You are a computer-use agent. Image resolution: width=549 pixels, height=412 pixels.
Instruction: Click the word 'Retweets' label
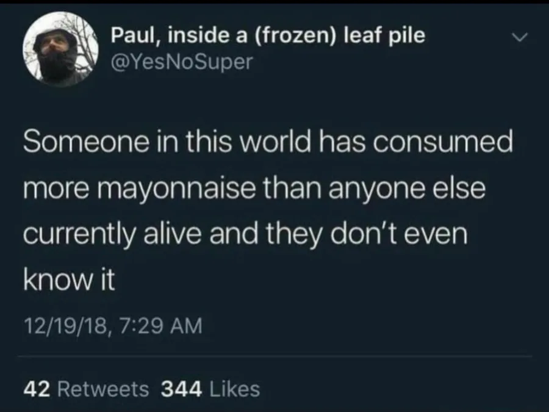point(103,389)
